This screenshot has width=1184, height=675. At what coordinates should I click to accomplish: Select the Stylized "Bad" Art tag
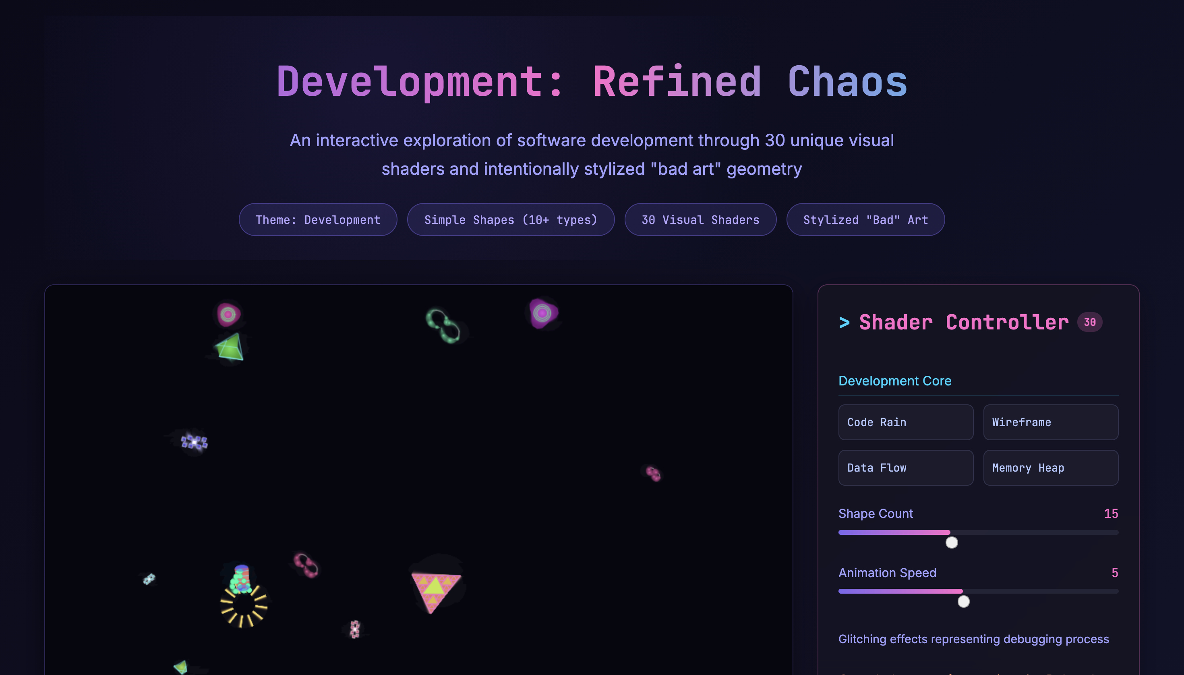tap(865, 219)
